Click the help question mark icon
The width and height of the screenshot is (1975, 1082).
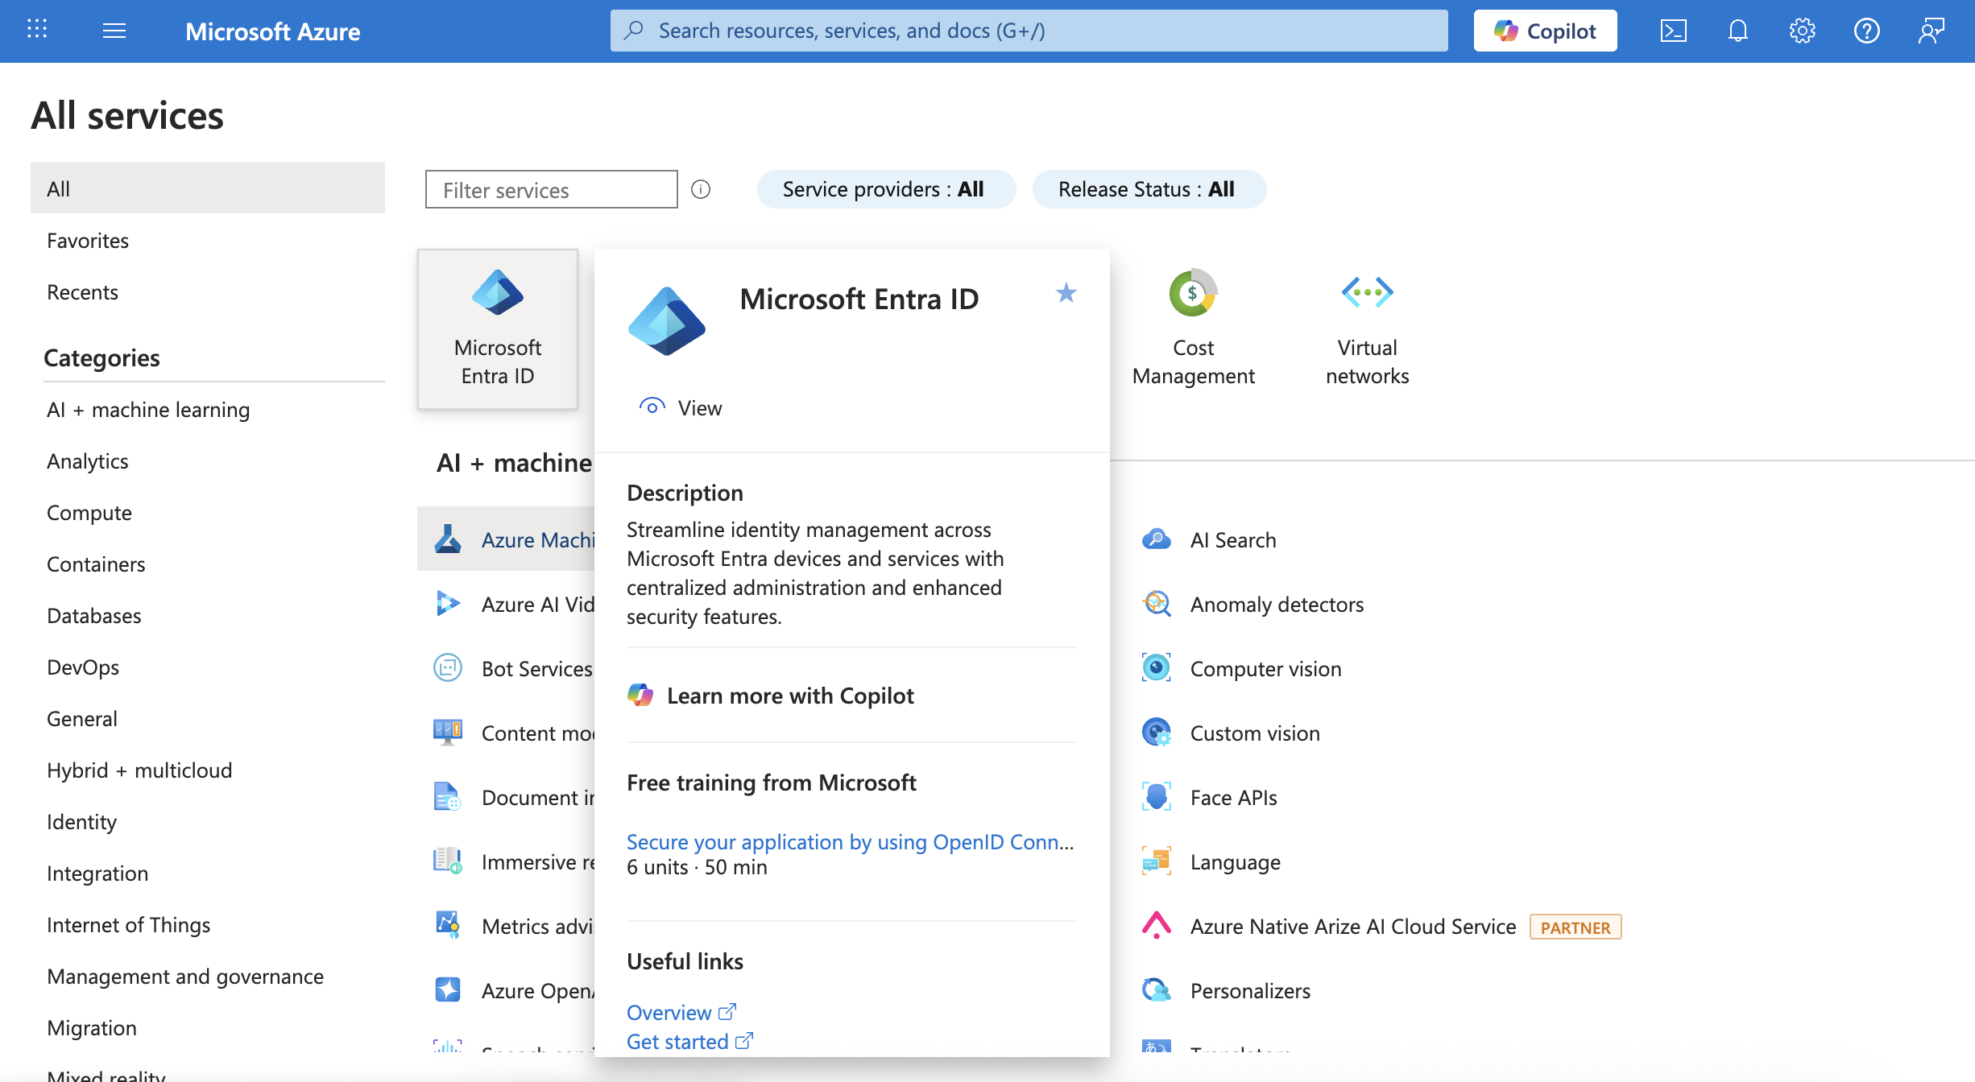[1866, 31]
